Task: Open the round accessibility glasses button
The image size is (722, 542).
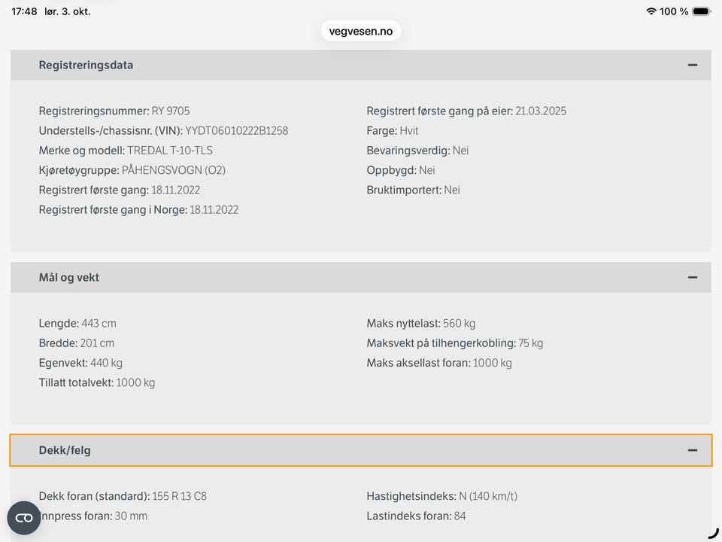Action: coord(24,518)
